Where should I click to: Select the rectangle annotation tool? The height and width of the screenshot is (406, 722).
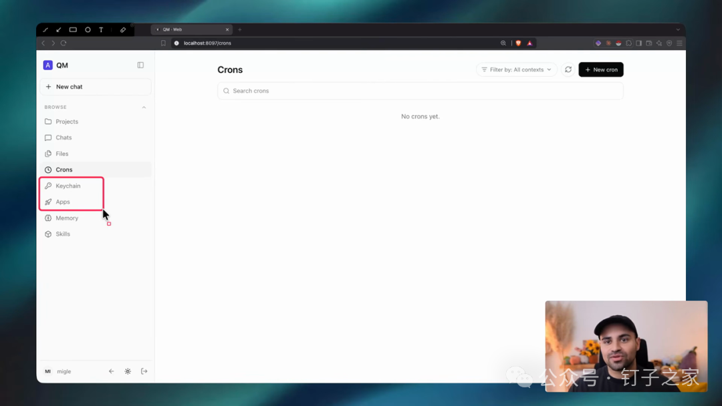(73, 30)
